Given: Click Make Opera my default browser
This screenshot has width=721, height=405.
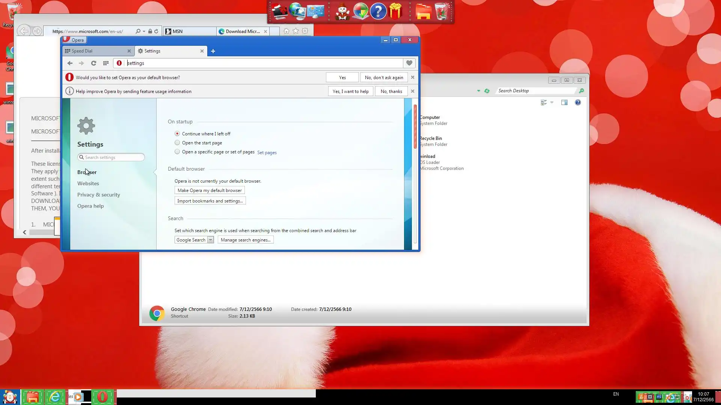Looking at the screenshot, I should click(209, 190).
